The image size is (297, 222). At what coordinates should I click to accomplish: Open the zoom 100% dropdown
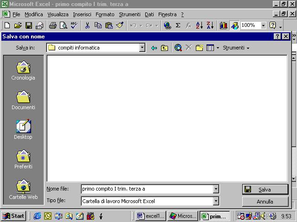click(x=263, y=25)
